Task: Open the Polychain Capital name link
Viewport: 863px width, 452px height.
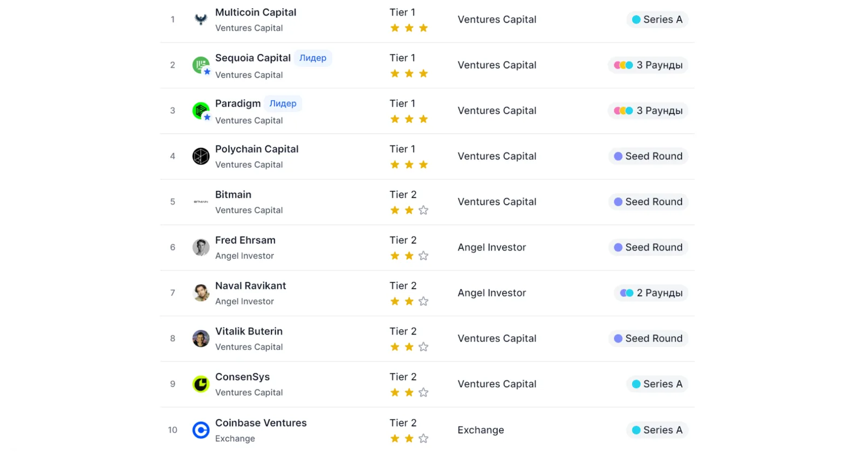Action: (257, 149)
